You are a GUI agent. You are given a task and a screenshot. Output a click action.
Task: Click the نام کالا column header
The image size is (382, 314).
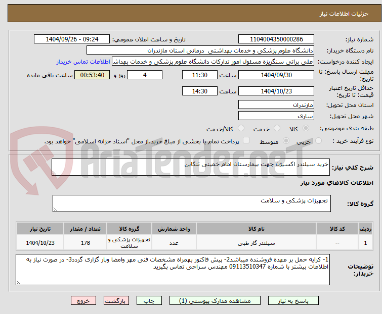pyautogui.click(x=257, y=229)
